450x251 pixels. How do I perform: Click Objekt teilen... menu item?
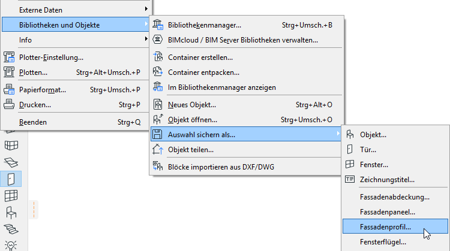[191, 150]
